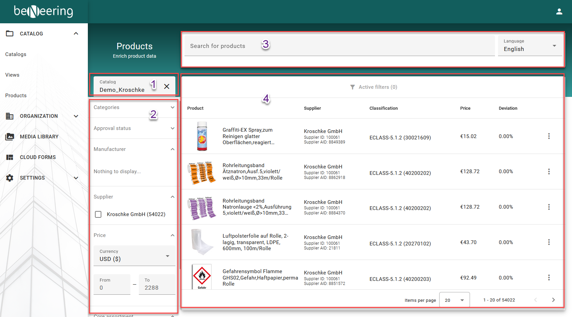Screen dimensions: 572x317
Task: Open the menu for the Gefahrensymbol Flamme row
Action: click(x=549, y=278)
